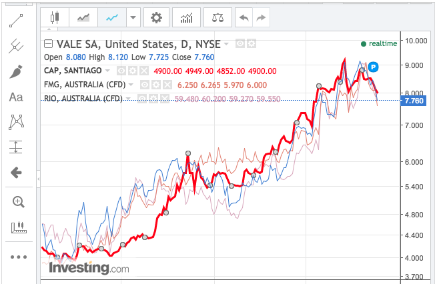Screen dimensions: 437x284
Task: Select the line chart style button
Action: pyautogui.click(x=112, y=17)
